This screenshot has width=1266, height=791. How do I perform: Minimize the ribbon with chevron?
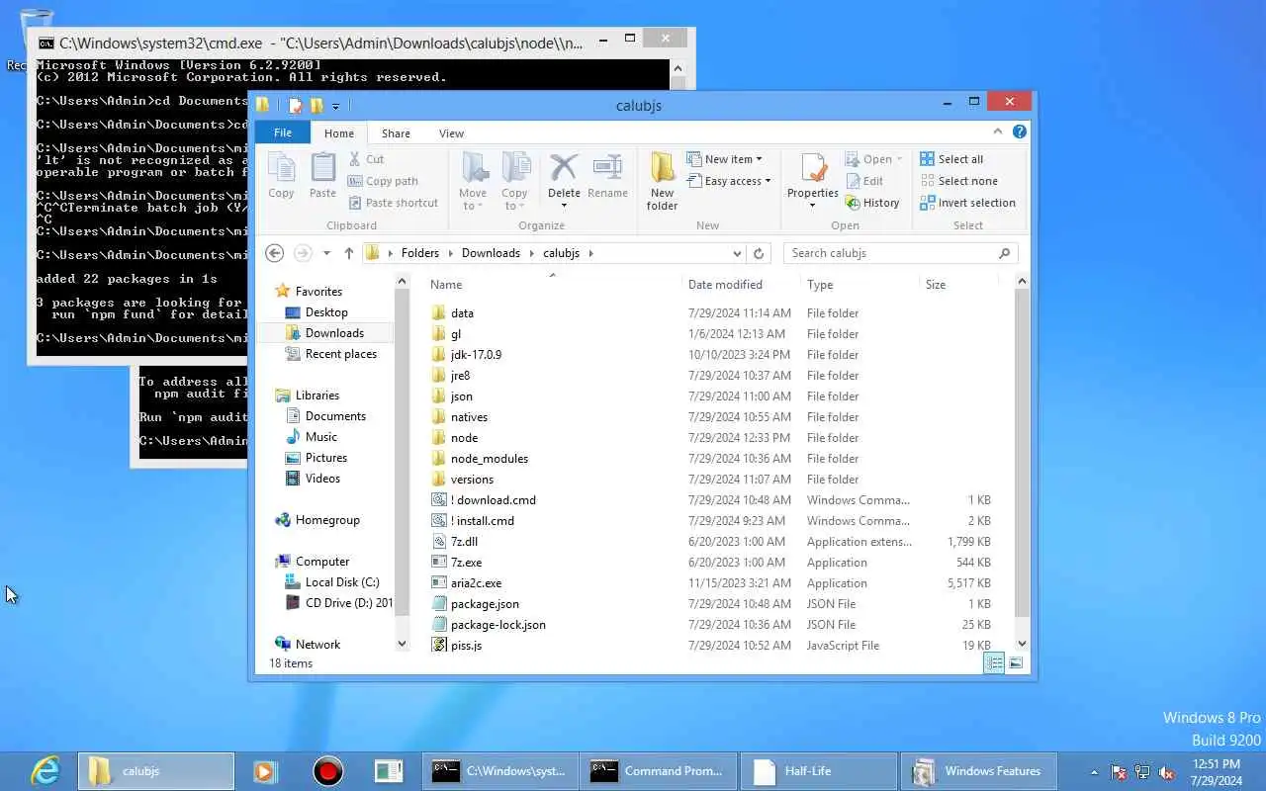(x=998, y=132)
